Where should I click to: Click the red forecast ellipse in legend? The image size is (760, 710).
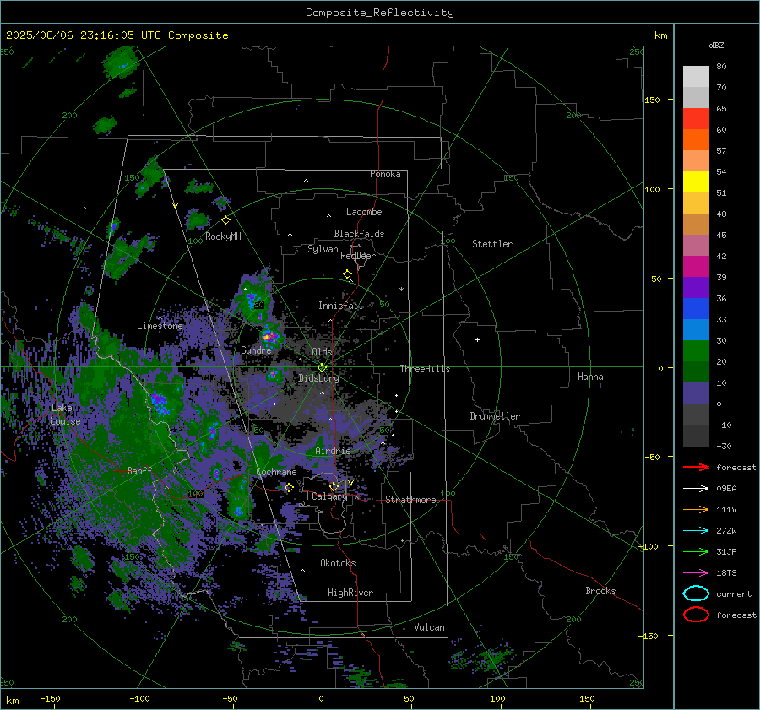pos(696,615)
